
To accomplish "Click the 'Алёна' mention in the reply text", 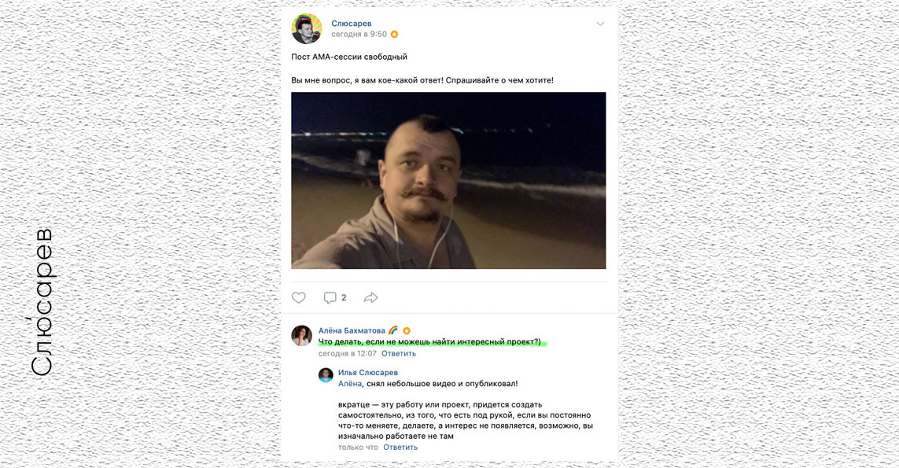I will [350, 384].
